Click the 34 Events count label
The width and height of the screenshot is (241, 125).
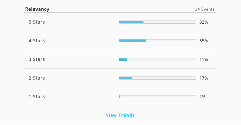tap(205, 9)
